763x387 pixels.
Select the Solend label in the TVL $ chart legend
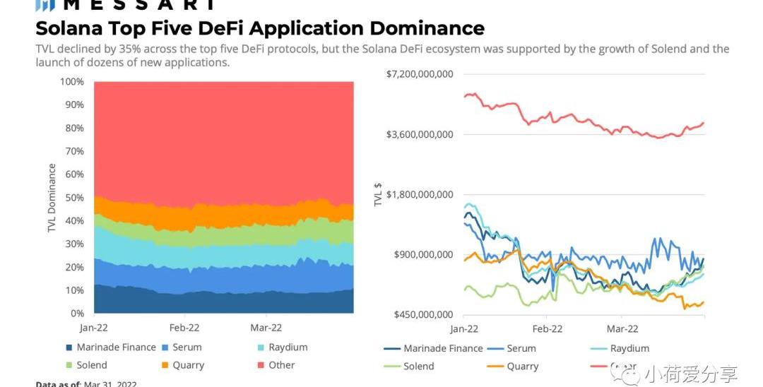[418, 367]
